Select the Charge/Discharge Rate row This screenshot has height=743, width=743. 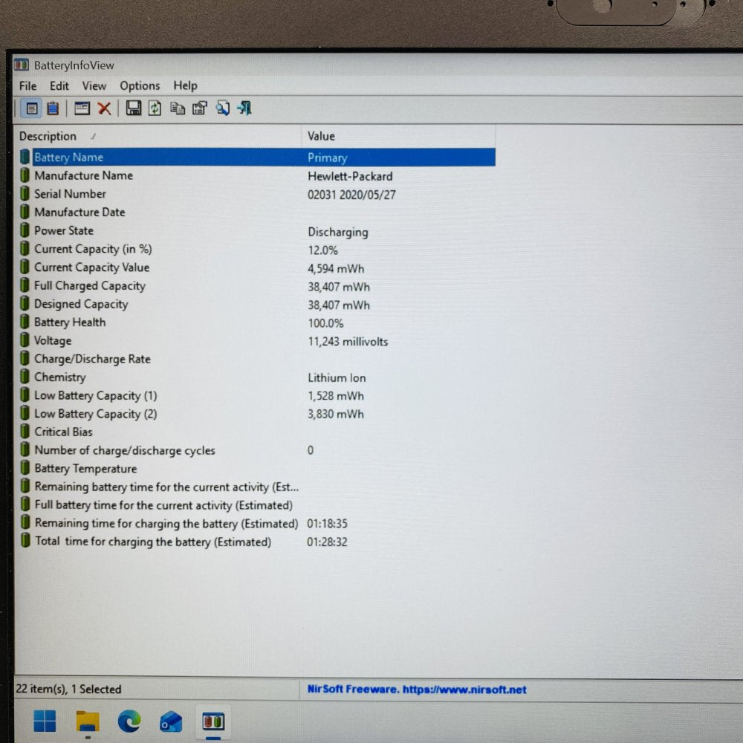coord(257,359)
